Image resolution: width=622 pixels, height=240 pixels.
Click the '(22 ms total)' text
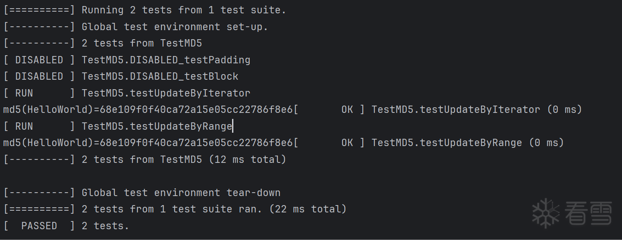pos(308,209)
